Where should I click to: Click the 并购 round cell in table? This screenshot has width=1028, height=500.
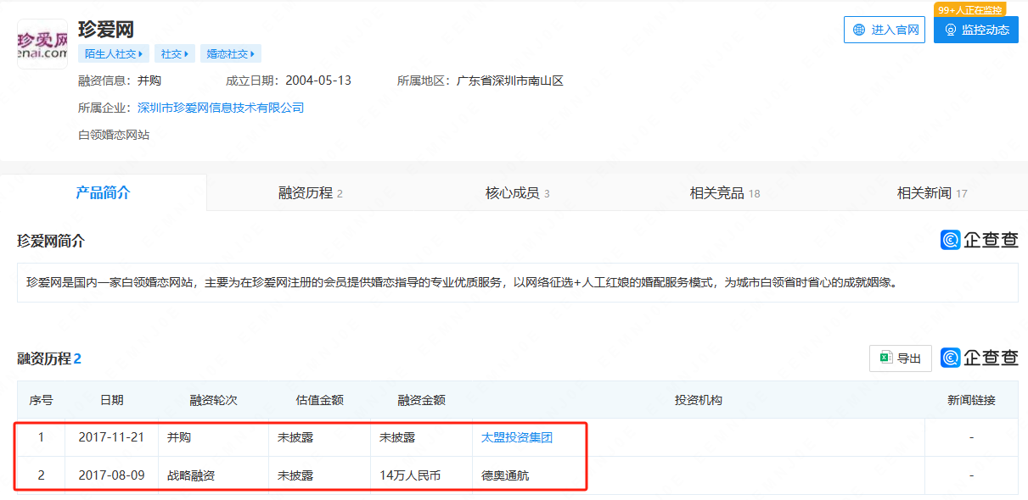click(213, 437)
